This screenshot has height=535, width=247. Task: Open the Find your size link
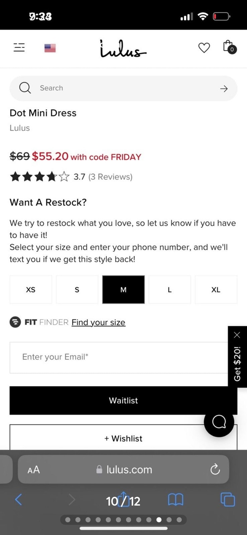(98, 322)
